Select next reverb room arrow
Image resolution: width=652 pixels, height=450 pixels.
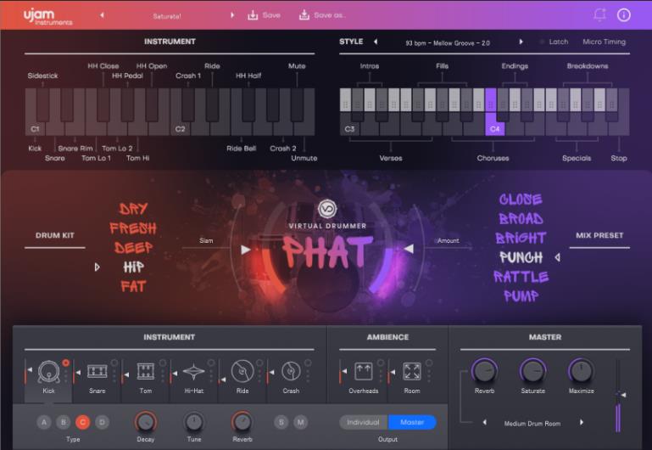click(x=582, y=422)
